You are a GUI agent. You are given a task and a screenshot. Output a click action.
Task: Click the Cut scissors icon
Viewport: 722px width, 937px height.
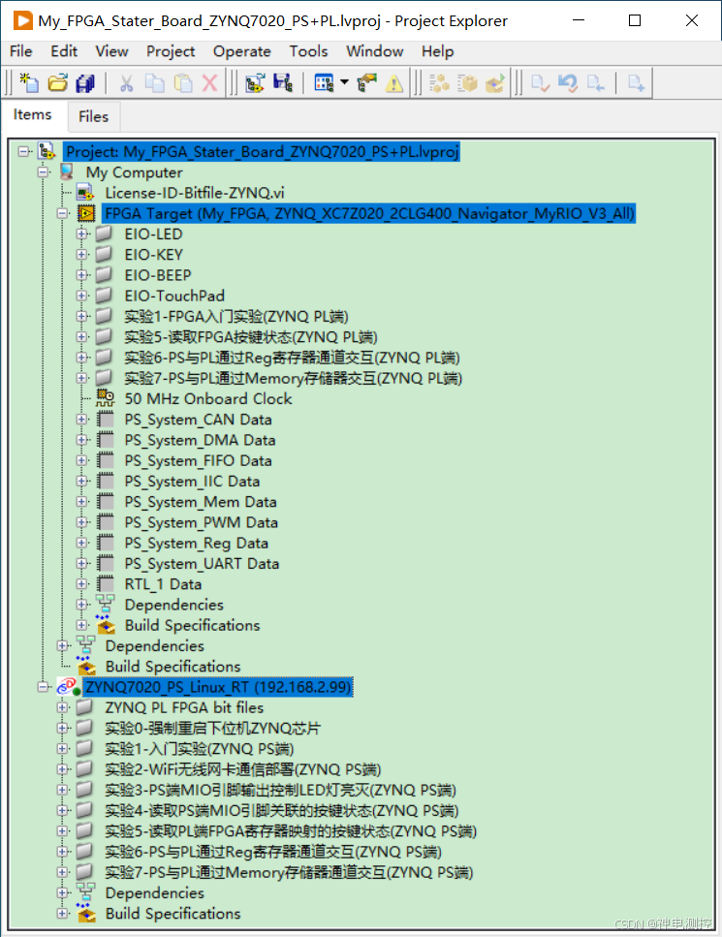(126, 82)
